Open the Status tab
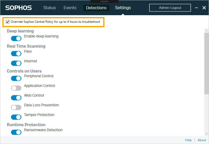The height and width of the screenshot is (144, 209). point(50,8)
